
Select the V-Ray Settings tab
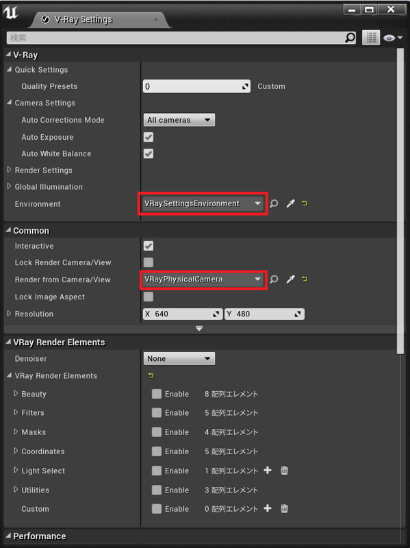point(99,20)
